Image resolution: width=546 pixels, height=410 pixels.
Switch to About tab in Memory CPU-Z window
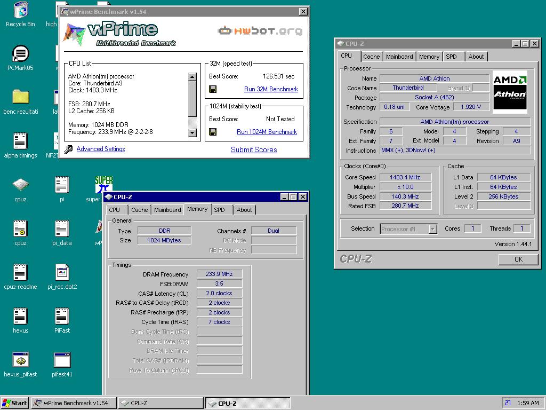click(244, 210)
